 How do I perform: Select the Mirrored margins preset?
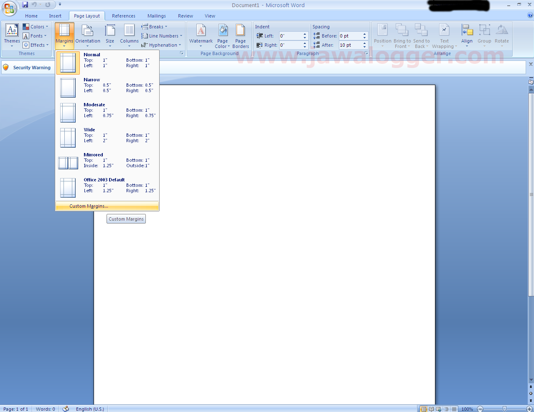(107, 163)
